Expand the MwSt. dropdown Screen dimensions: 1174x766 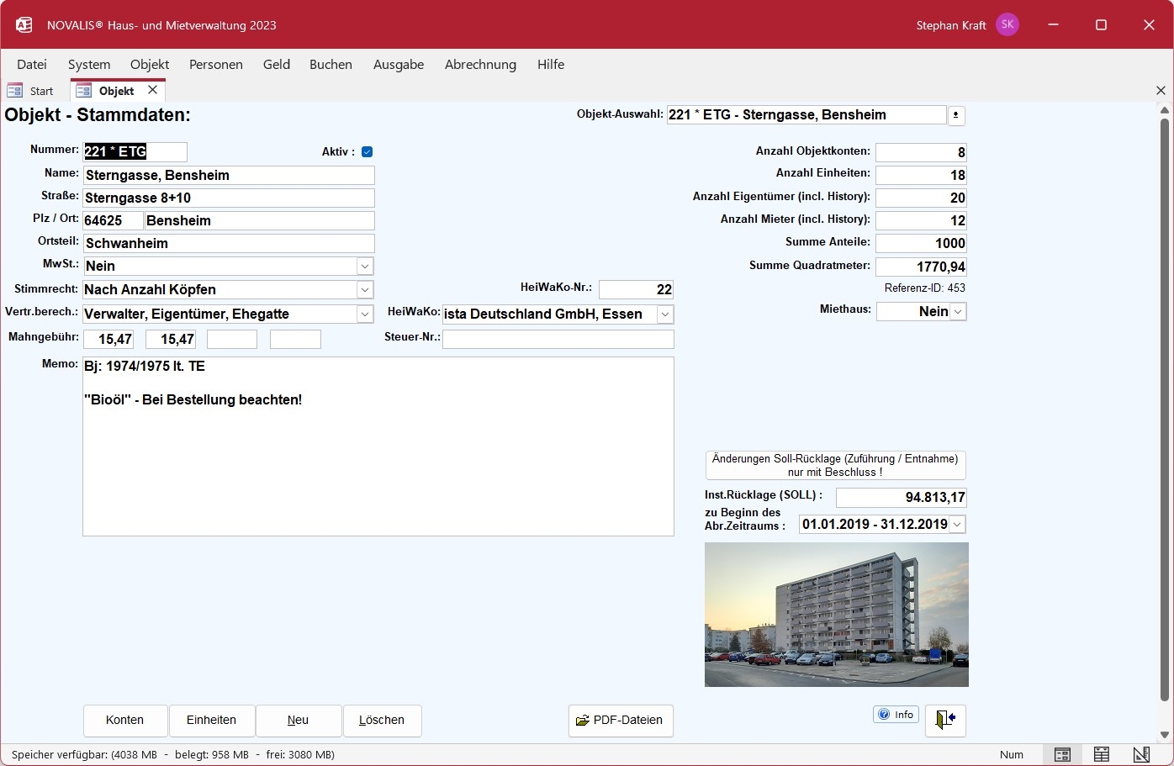365,267
